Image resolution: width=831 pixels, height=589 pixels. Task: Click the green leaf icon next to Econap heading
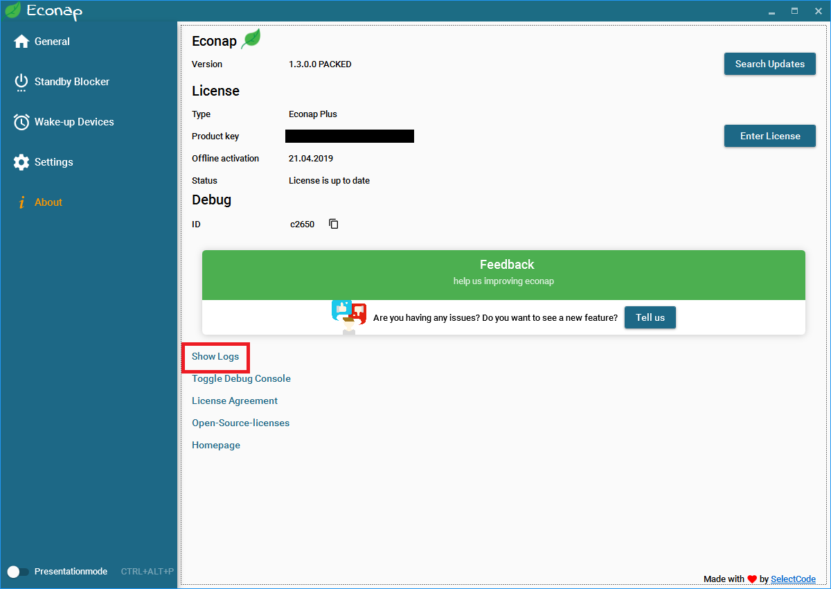point(250,39)
